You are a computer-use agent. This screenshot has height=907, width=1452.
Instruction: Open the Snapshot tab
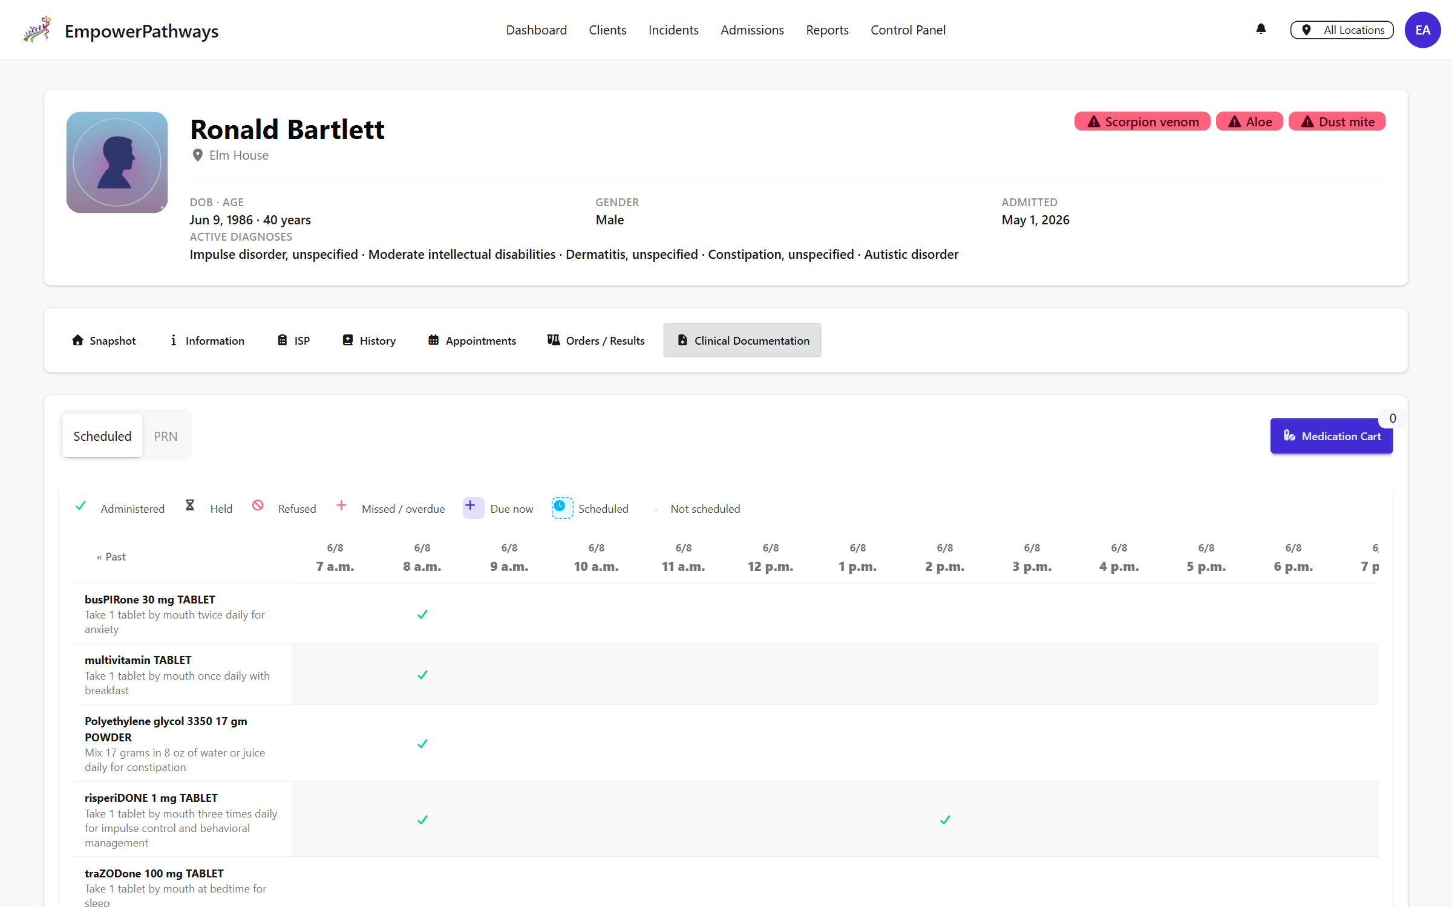[x=104, y=340]
